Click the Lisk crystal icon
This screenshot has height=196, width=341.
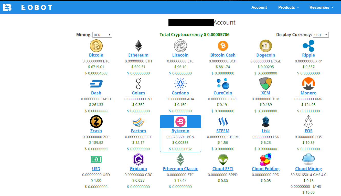coord(266,122)
